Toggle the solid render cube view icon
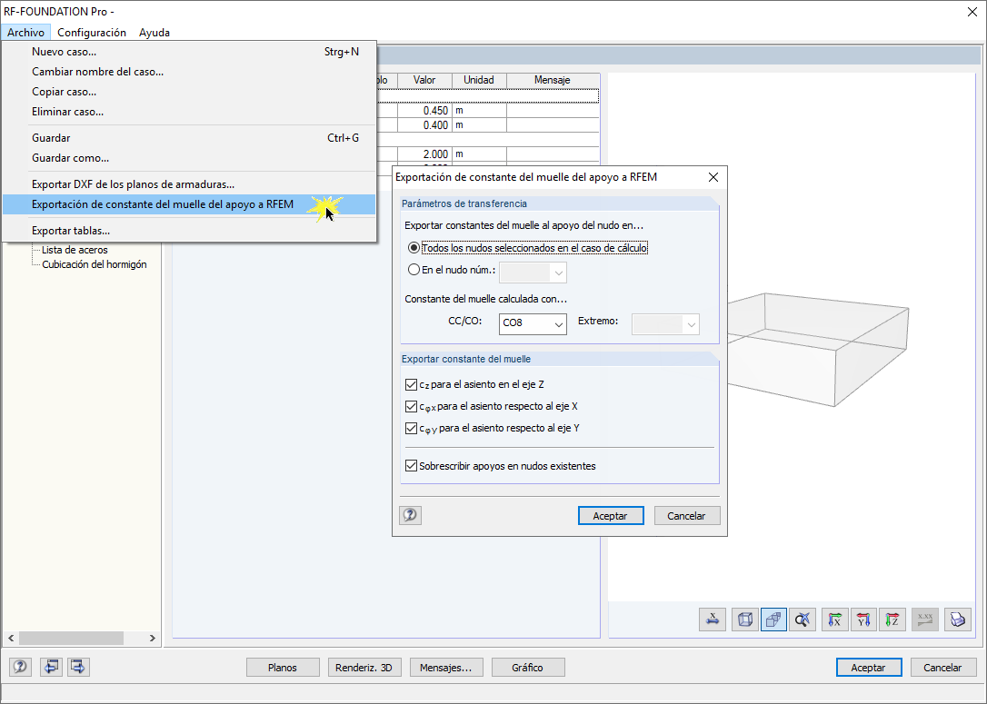Viewport: 987px width, 704px height. pos(773,620)
